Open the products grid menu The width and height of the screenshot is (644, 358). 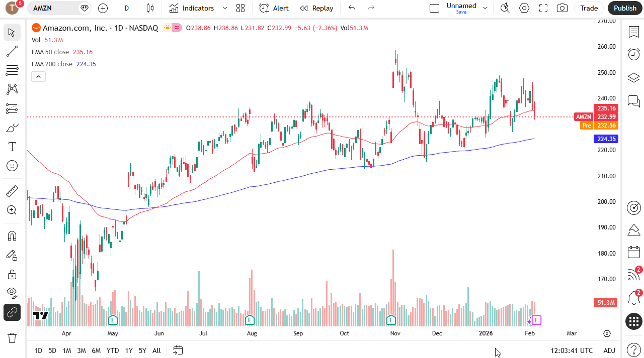pyautogui.click(x=633, y=321)
